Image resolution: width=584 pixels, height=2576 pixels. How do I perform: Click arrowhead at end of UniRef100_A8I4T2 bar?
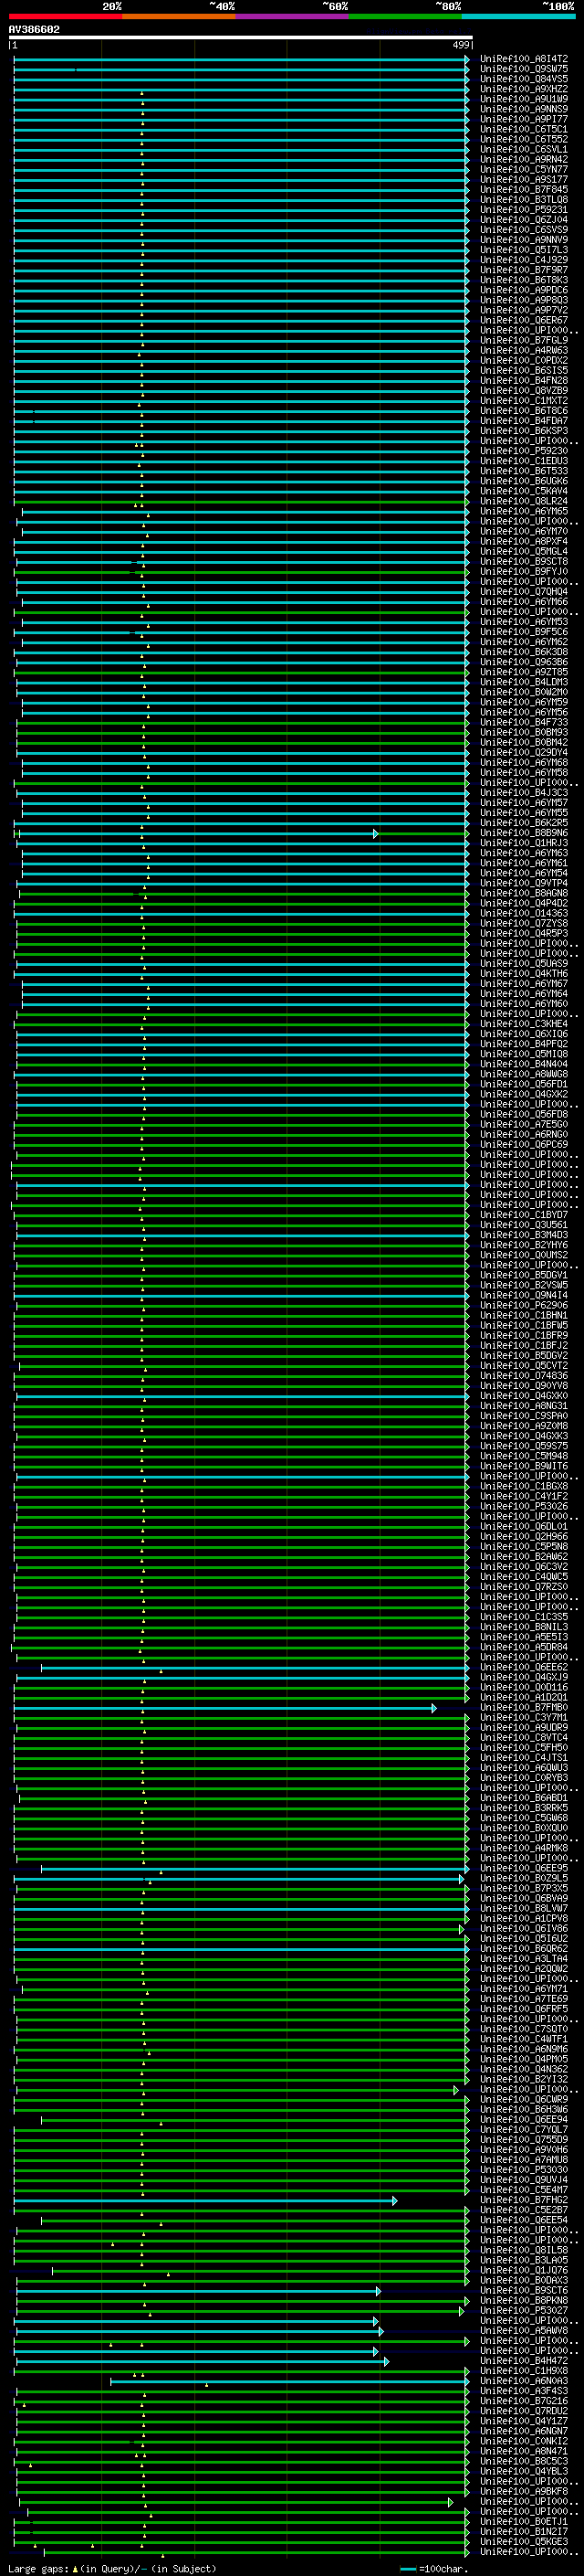point(467,59)
